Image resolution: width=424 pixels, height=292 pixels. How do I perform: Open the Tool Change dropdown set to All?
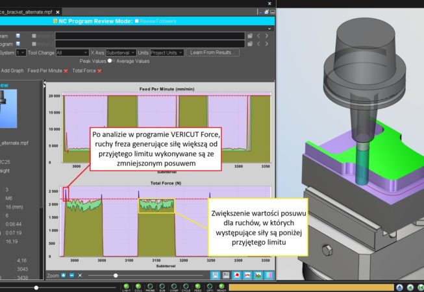(x=71, y=52)
